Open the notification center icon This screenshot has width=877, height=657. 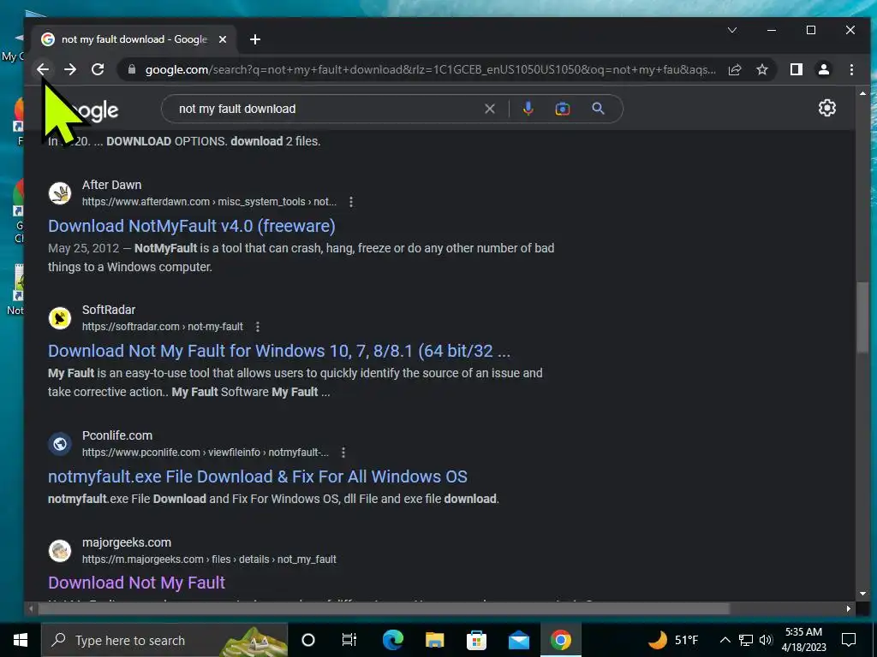click(849, 640)
